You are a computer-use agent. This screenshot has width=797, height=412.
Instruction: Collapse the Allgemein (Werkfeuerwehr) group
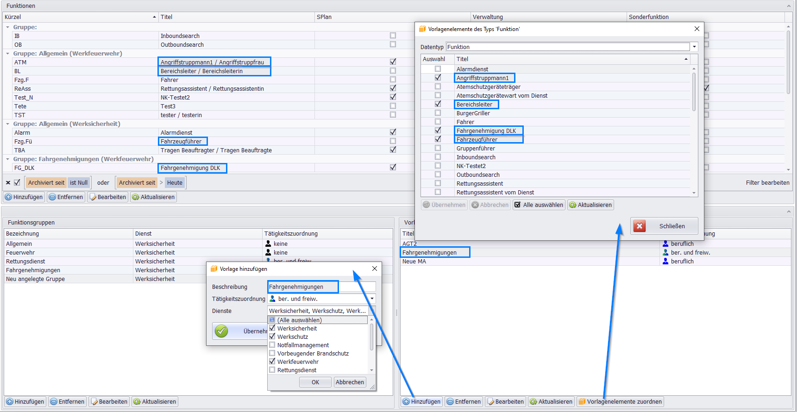click(x=8, y=54)
